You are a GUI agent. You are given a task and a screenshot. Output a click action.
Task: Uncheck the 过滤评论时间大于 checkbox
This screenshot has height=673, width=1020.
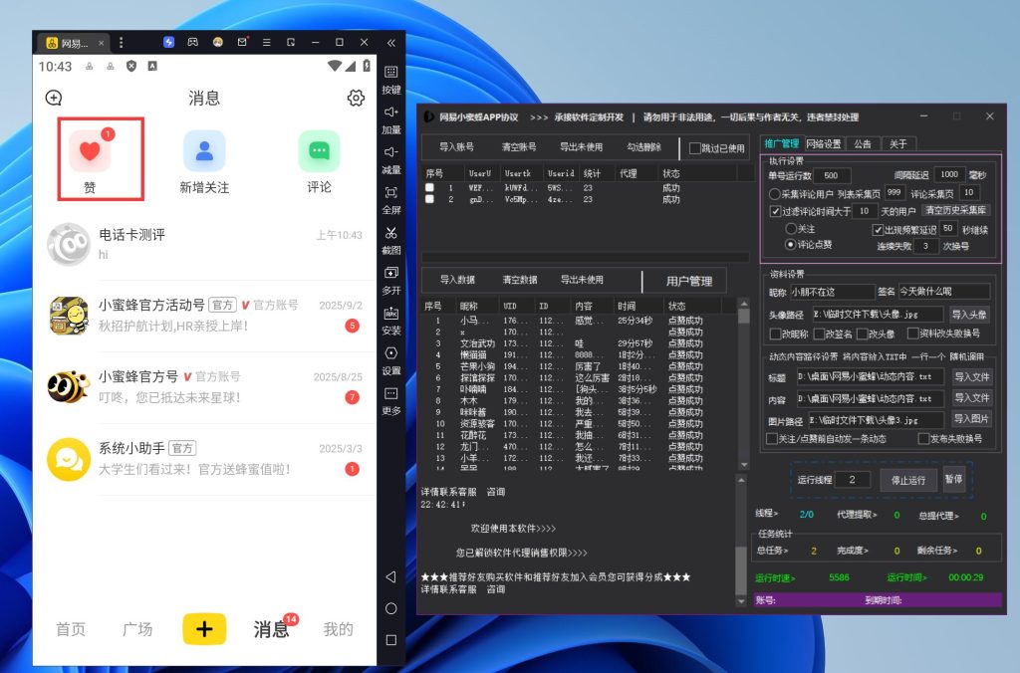click(x=777, y=211)
